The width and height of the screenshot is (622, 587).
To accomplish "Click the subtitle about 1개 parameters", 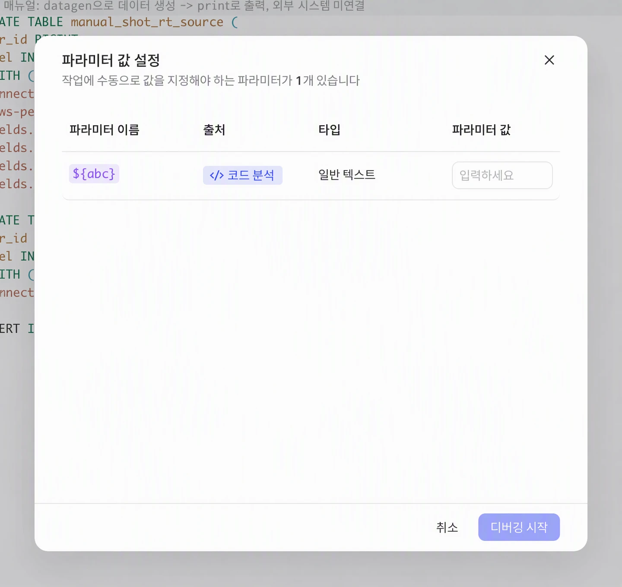I will pos(211,80).
